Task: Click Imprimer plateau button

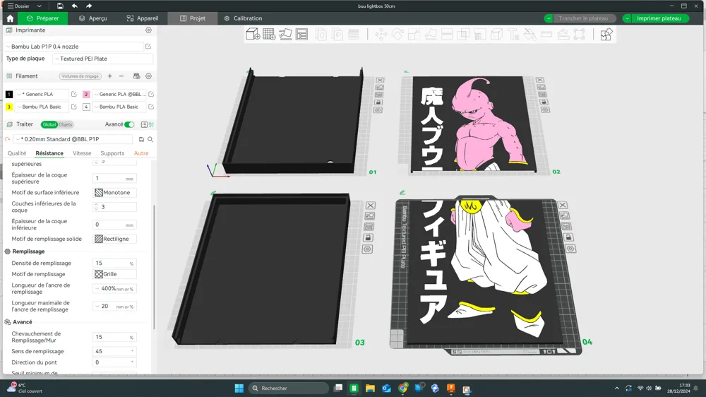Action: coord(659,18)
